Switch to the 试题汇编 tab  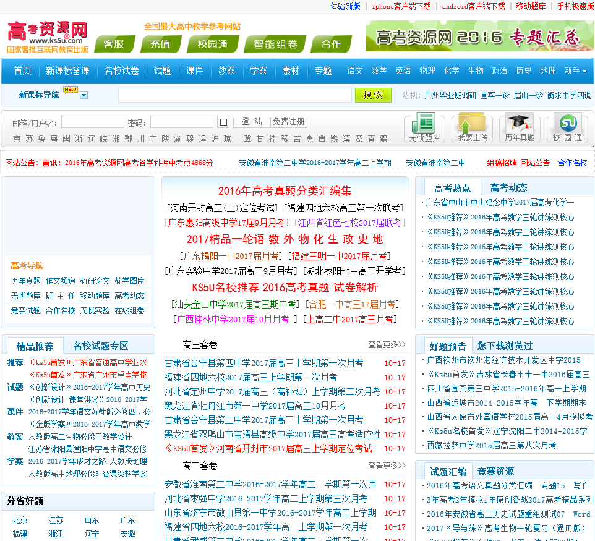point(448,472)
